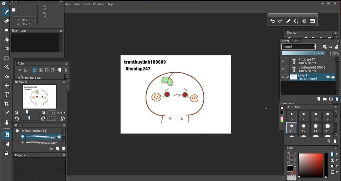Viewport: 341px width, 181px height.
Task: Hide the Layer1 layer
Action: click(283, 77)
